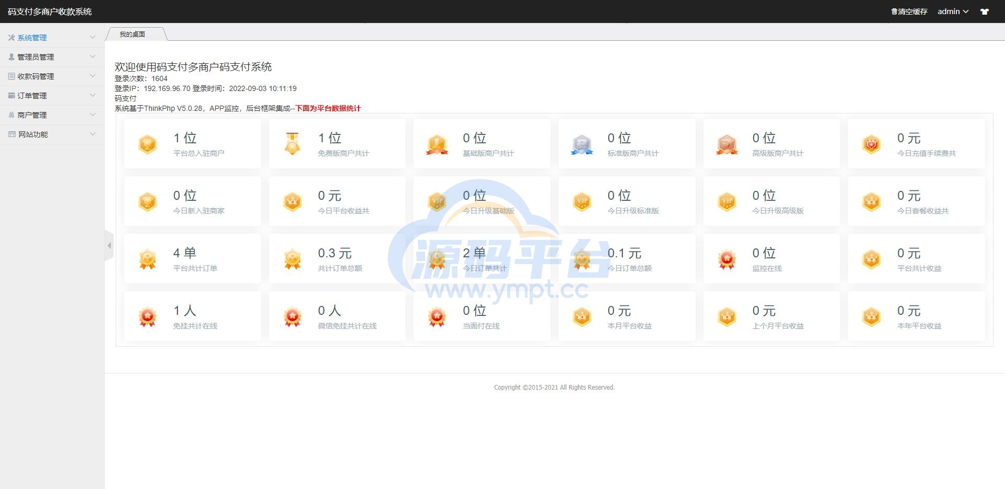Image resolution: width=1005 pixels, height=489 pixels.
Task: Expand the 管理员管理 chevron
Action: pos(93,56)
